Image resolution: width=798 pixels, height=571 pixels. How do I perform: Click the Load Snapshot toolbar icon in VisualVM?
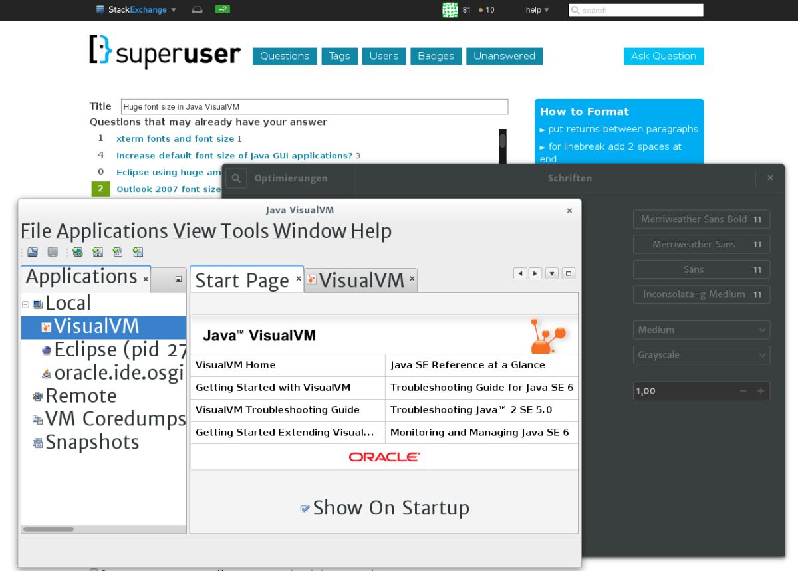[x=33, y=252]
